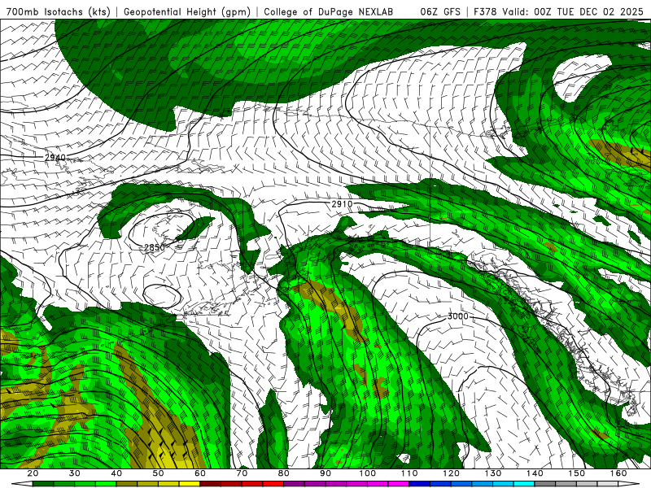Click the 130 value on the color scale
Viewport: 651px width, 488px height.
(x=493, y=473)
